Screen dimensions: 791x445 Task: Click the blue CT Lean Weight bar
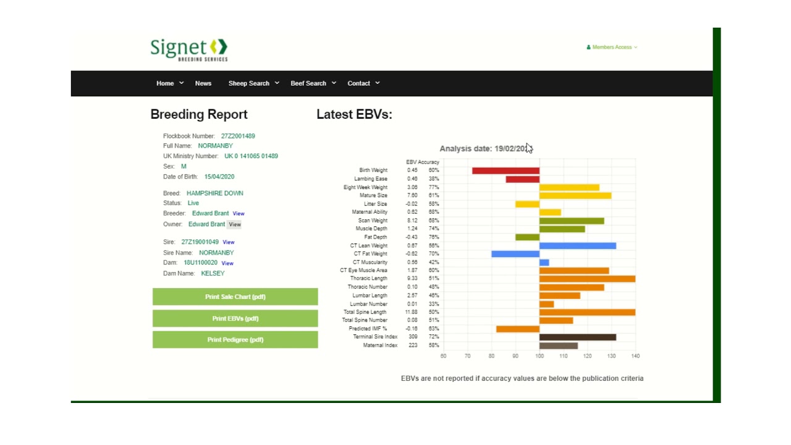(578, 246)
